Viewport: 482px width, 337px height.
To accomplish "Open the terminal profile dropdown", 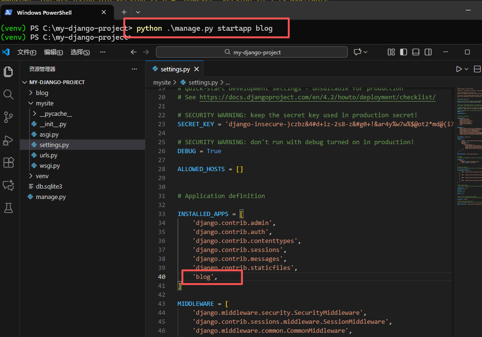I will [138, 12].
